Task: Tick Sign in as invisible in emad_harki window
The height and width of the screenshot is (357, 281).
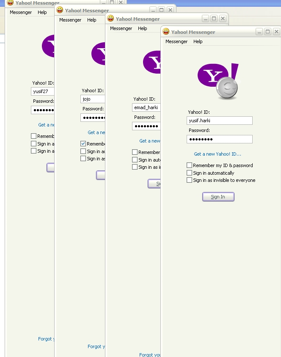Action: (135, 167)
